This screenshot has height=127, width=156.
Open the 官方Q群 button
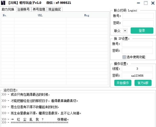143,83
